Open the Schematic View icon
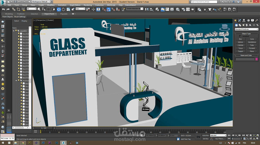This screenshot has height=145, width=260. pyautogui.click(x=172, y=9)
